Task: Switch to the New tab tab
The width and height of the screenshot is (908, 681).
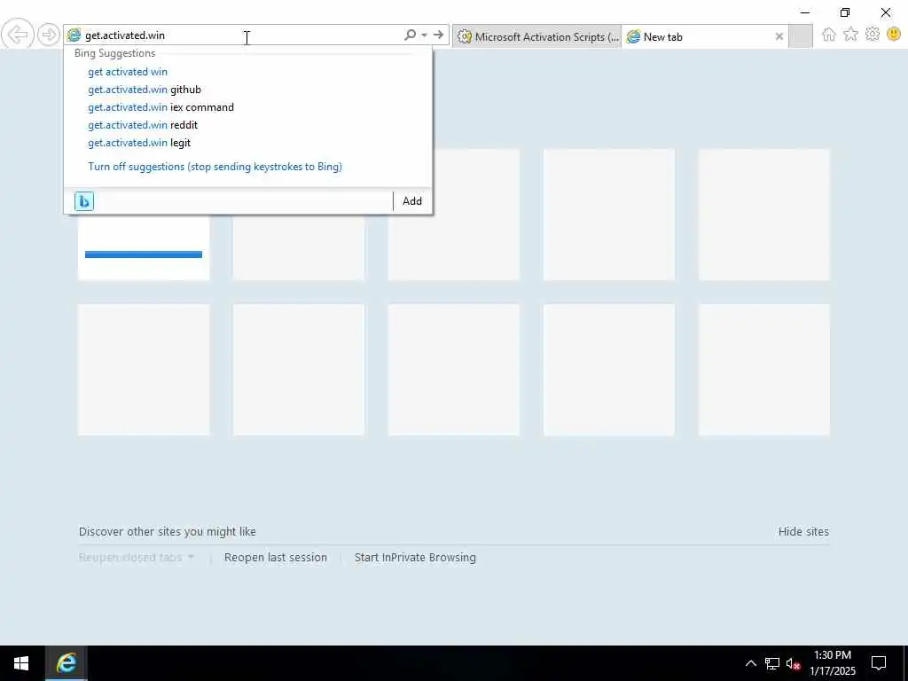Action: (x=707, y=36)
